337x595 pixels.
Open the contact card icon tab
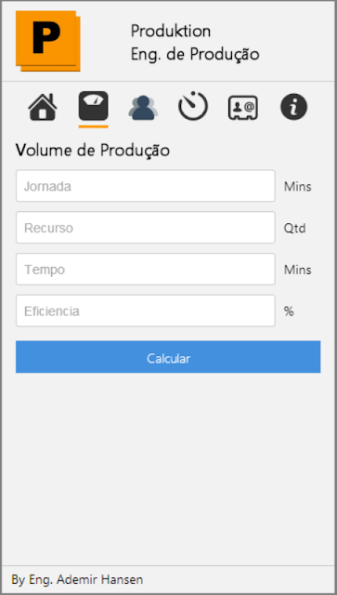click(x=243, y=108)
